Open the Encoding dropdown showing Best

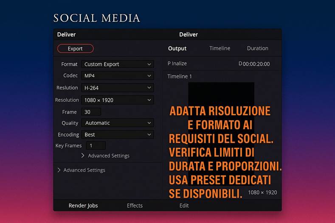tap(117, 135)
